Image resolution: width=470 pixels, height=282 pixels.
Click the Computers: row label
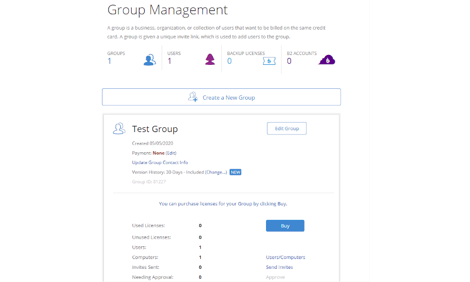pos(145,257)
